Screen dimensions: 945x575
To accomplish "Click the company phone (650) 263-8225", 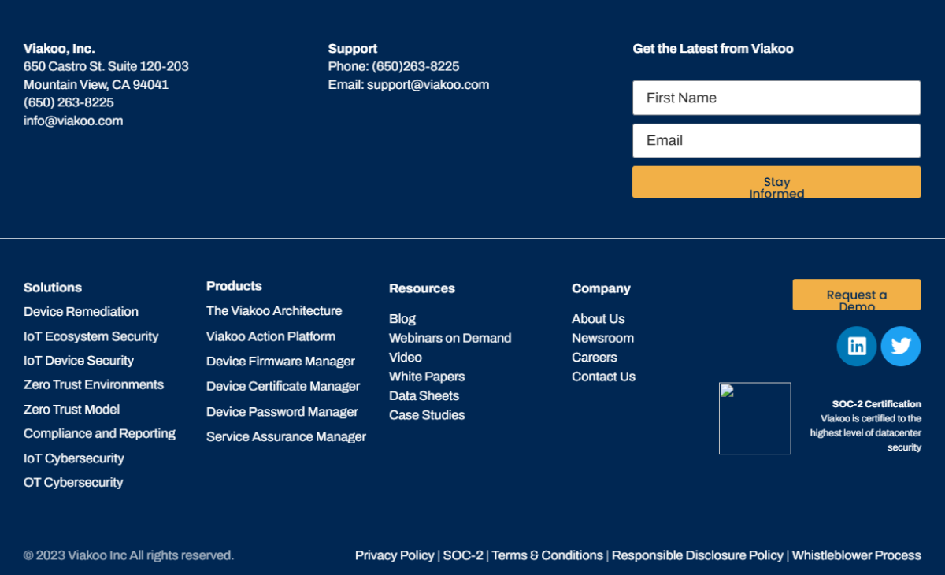I will pos(69,103).
